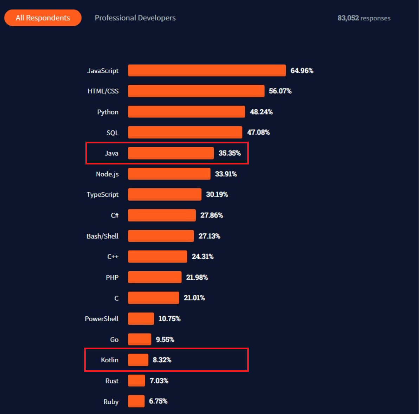Screen dimensions: 419x414
Task: Click the C++ bar
Action: pos(157,257)
